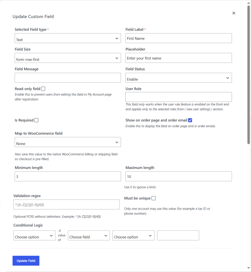This screenshot has height=272, width=251.
Task: Check the Must be unique checkbox
Action: click(x=154, y=198)
